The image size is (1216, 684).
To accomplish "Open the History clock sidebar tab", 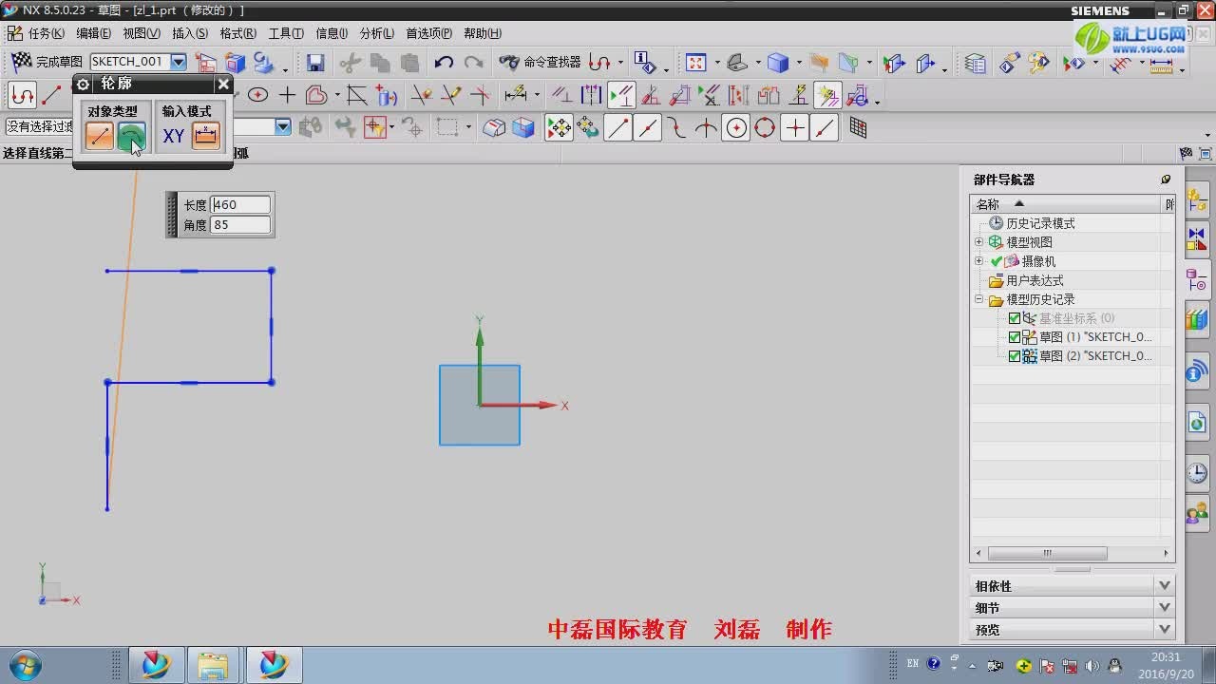I will (1197, 472).
